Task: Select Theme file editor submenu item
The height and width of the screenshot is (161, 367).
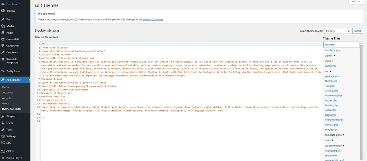Action: 11,109
